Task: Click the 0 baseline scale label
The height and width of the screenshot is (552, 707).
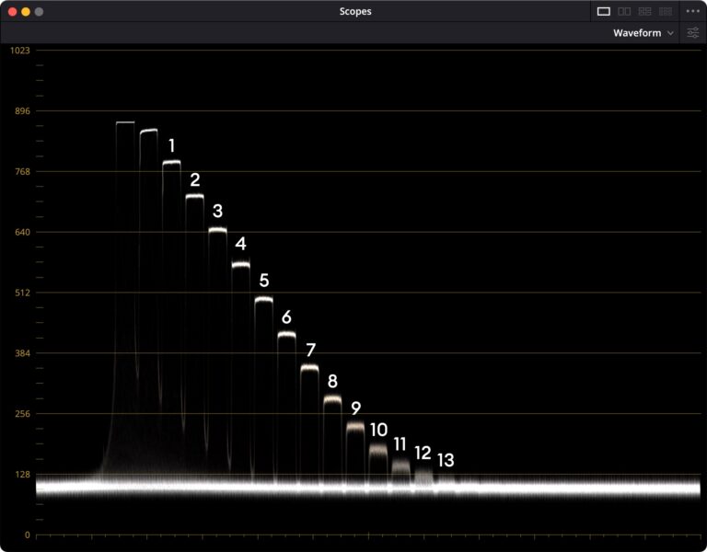Action: pos(28,535)
